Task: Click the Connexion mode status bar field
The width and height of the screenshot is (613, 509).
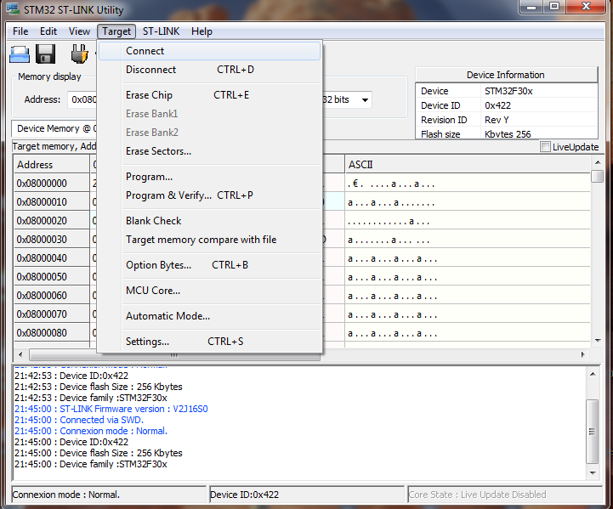Action: 109,495
